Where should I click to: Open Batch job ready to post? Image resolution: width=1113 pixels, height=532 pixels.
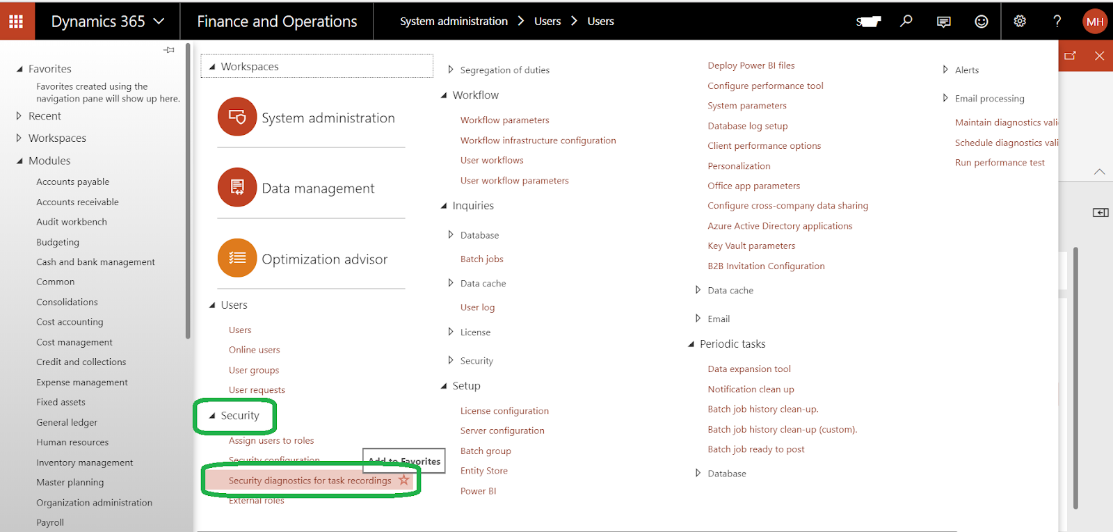click(756, 449)
